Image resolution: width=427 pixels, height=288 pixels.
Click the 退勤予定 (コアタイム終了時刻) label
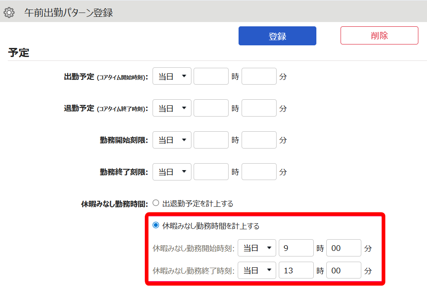coord(106,108)
